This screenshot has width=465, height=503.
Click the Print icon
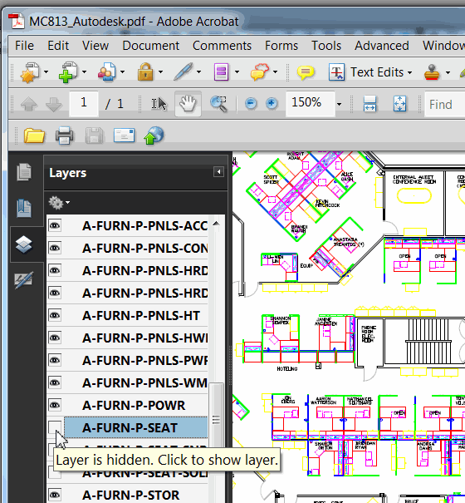tap(65, 136)
